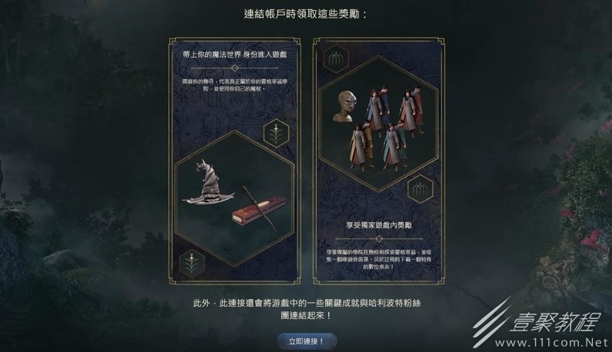The height and width of the screenshot is (352, 612).
Task: Click the blue house robe figures
Action: click(378, 107)
